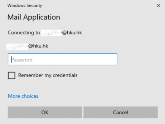Click the X icon in title bar
165x124 pixels.
tap(158, 6)
